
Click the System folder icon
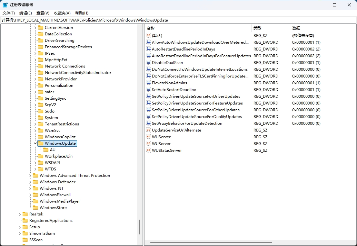[41, 118]
